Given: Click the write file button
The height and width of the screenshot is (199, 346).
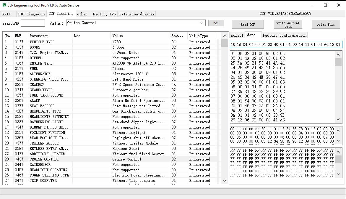Looking at the screenshot, I should pos(326,25).
